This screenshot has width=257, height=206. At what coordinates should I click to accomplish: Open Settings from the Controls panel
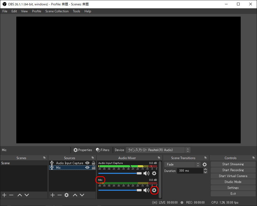[x=233, y=188]
